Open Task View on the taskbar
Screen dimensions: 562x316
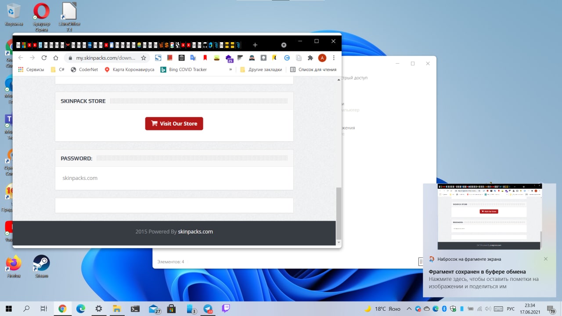44,309
